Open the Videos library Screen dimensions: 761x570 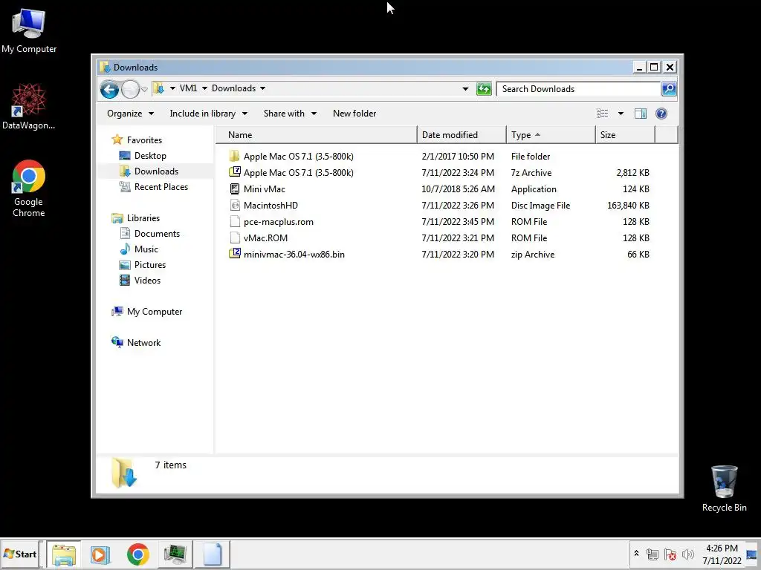tap(140, 280)
